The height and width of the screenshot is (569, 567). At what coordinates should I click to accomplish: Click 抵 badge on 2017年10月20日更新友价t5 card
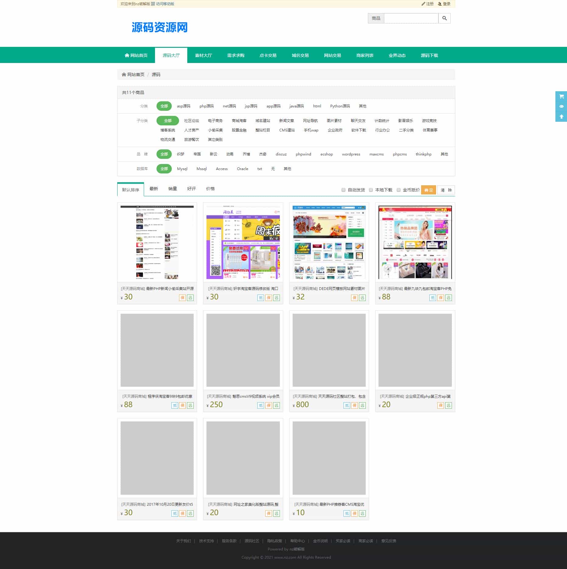[x=175, y=513]
